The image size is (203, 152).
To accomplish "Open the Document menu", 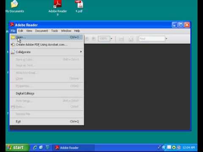I will (x=41, y=31).
